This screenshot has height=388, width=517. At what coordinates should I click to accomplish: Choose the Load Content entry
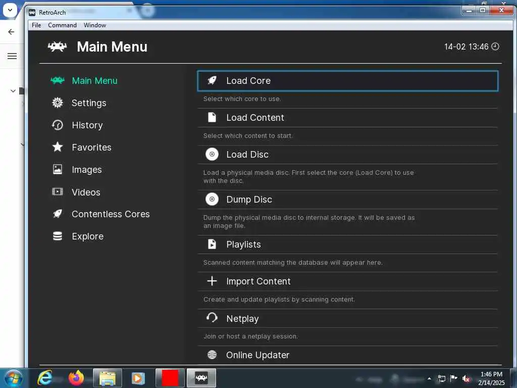pyautogui.click(x=347, y=117)
